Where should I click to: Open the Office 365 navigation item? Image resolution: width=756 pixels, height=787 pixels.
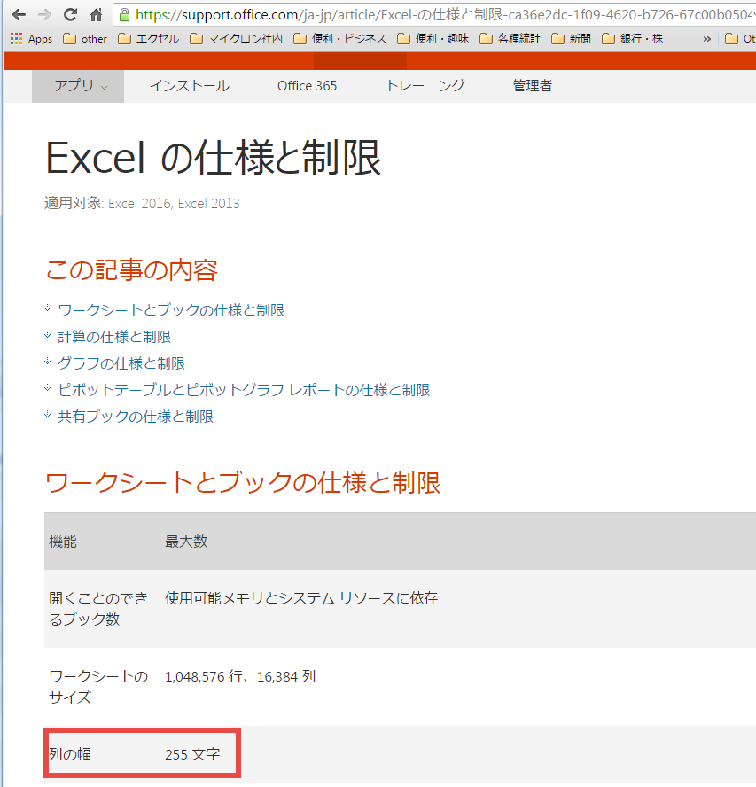pyautogui.click(x=308, y=86)
